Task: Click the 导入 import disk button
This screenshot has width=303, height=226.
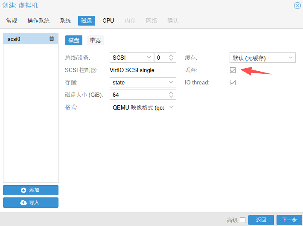Action: [x=30, y=203]
